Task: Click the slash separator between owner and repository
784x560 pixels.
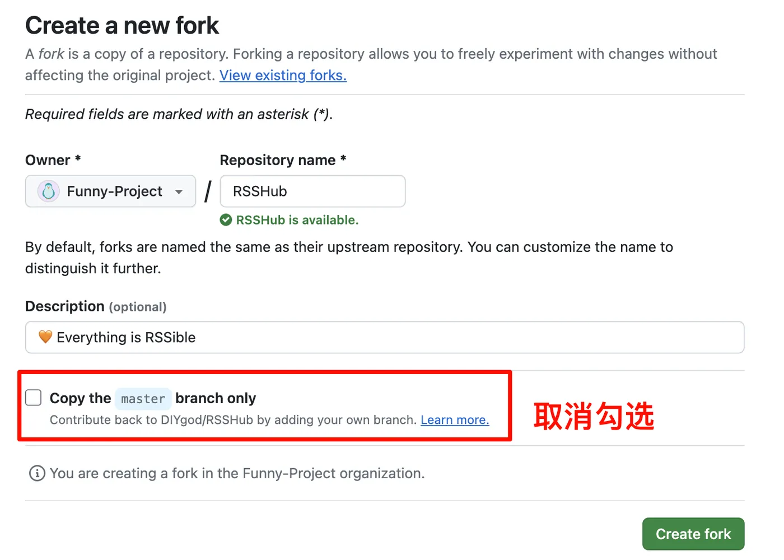Action: tap(208, 192)
